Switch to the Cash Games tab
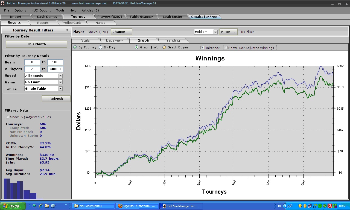 point(47,17)
